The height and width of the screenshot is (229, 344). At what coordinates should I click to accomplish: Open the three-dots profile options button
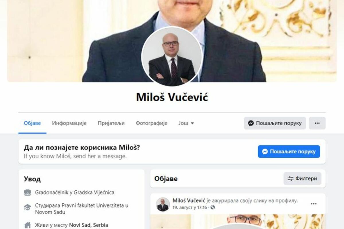tap(317, 123)
